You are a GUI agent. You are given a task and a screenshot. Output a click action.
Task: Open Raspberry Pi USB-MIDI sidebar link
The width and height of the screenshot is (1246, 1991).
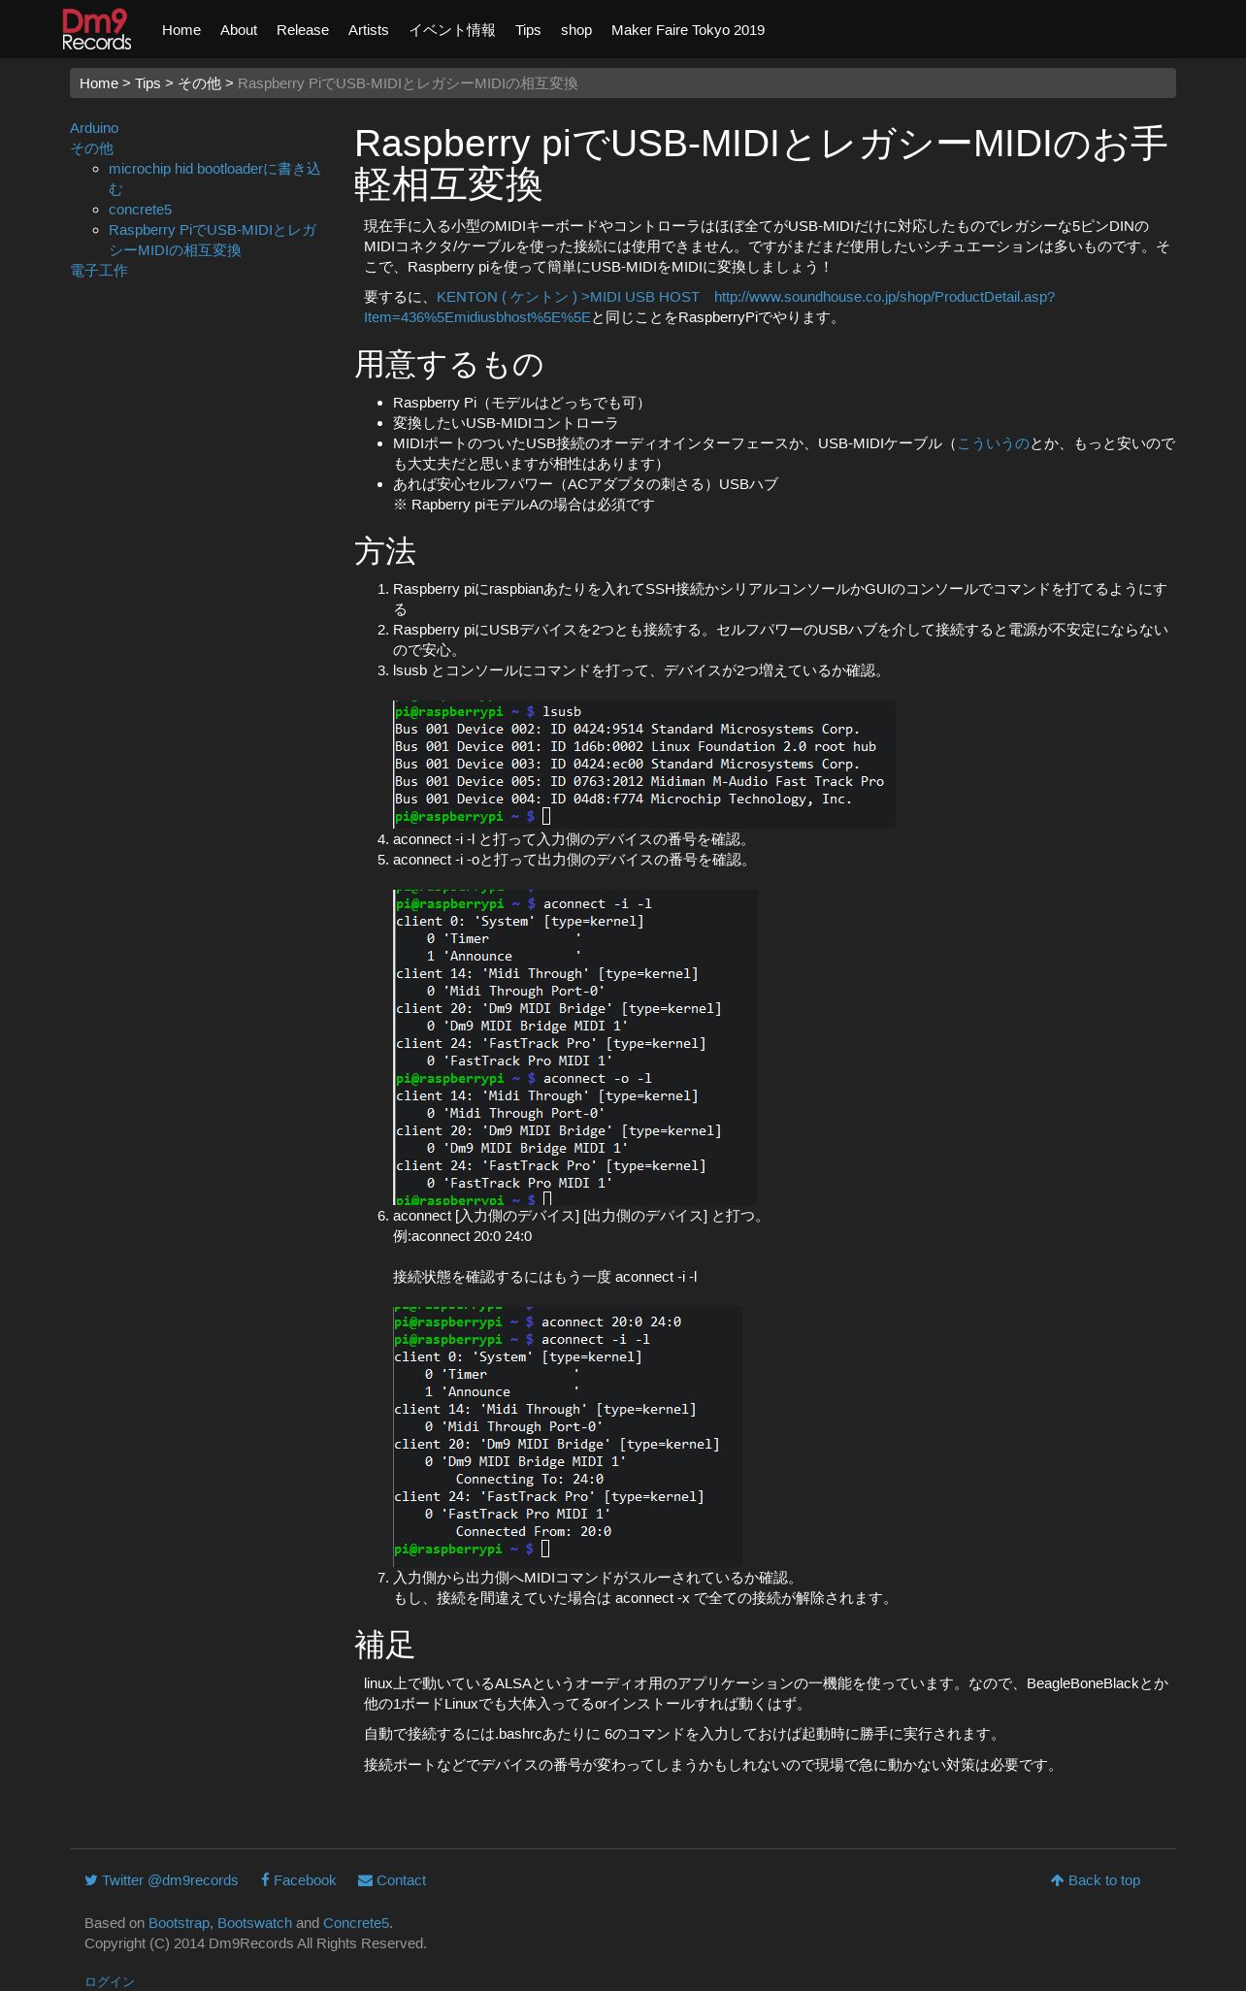(213, 240)
